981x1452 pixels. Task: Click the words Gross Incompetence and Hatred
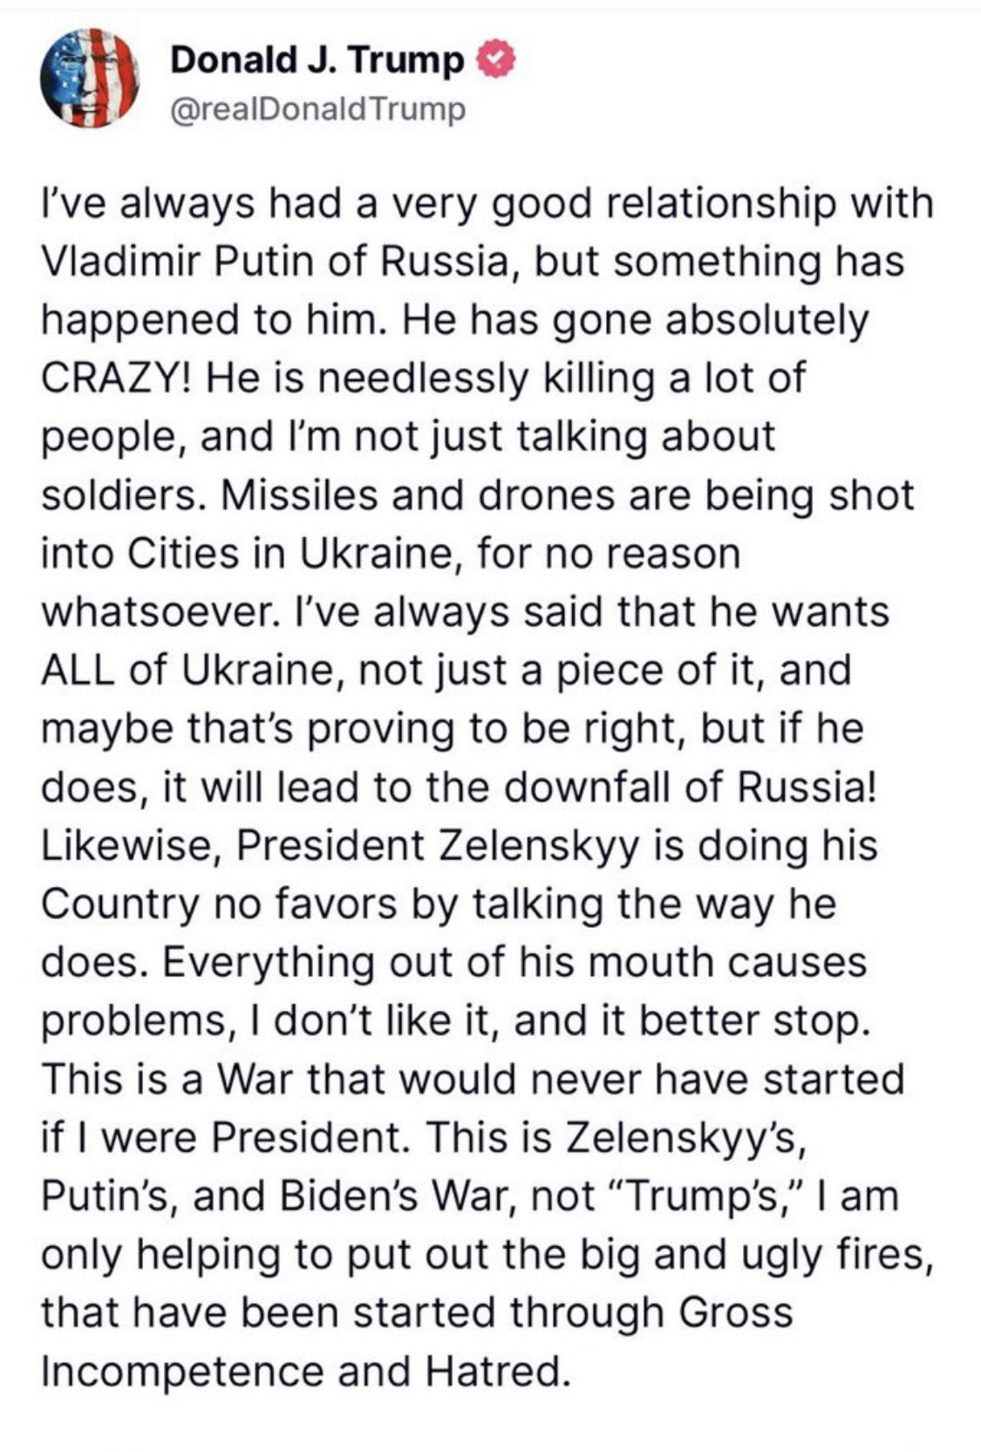418,1341
